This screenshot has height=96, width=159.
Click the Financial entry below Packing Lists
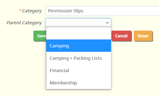79,70
